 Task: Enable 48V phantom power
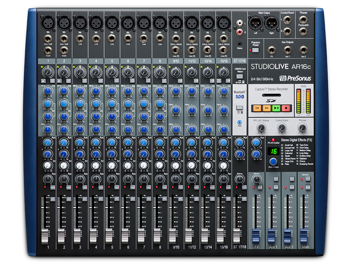(255, 49)
